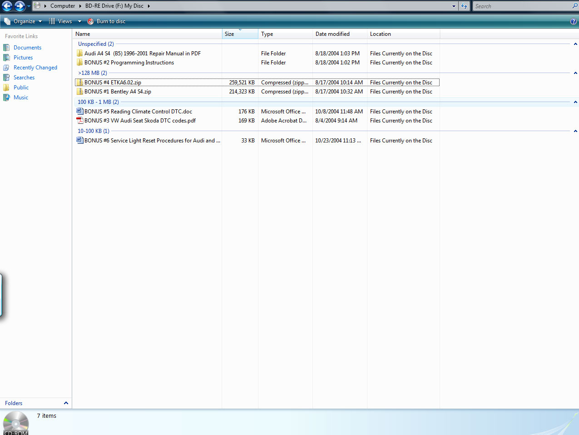Screen dimensions: 579x435
Task: Click inside the Search input field
Action: (522, 6)
